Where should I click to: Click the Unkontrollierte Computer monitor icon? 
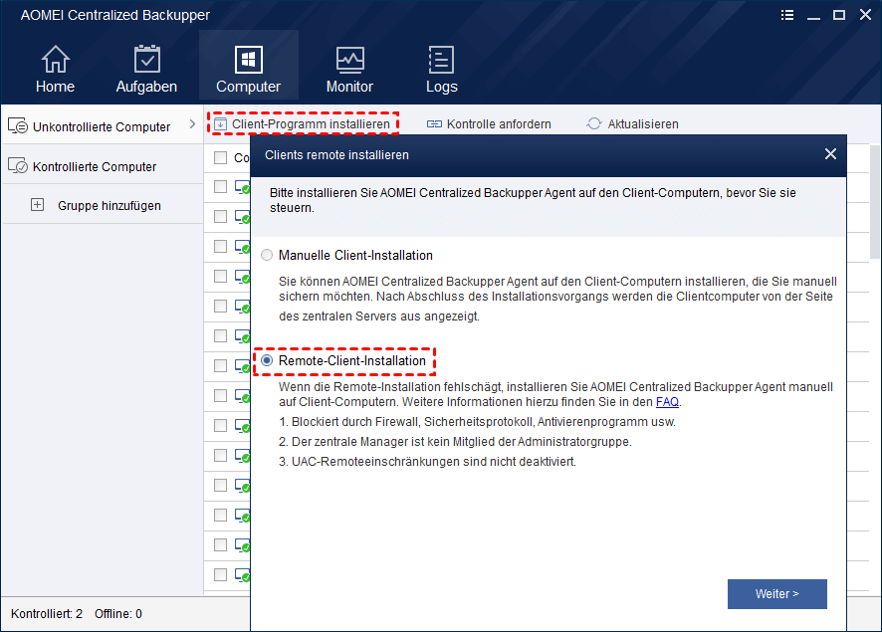[x=18, y=126]
